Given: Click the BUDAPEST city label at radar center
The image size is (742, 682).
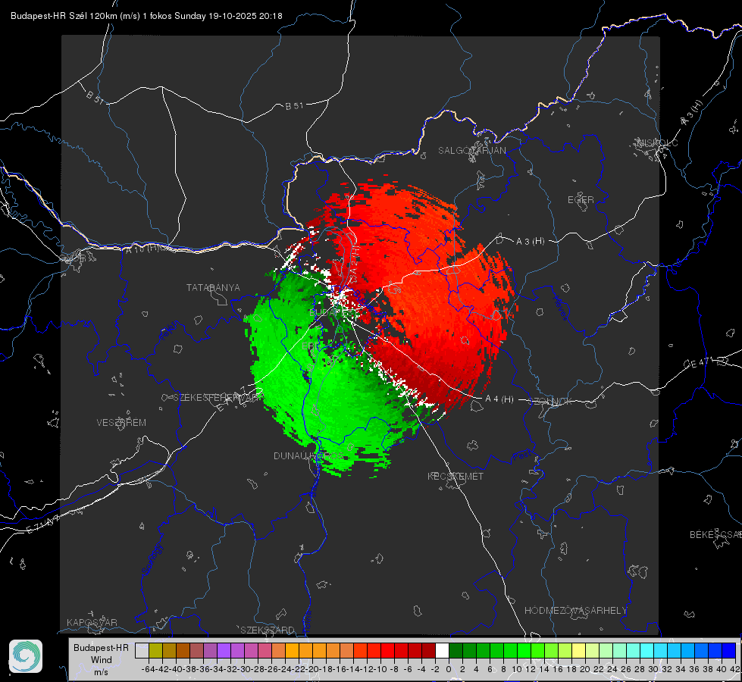Looking at the screenshot, I should 333,313.
